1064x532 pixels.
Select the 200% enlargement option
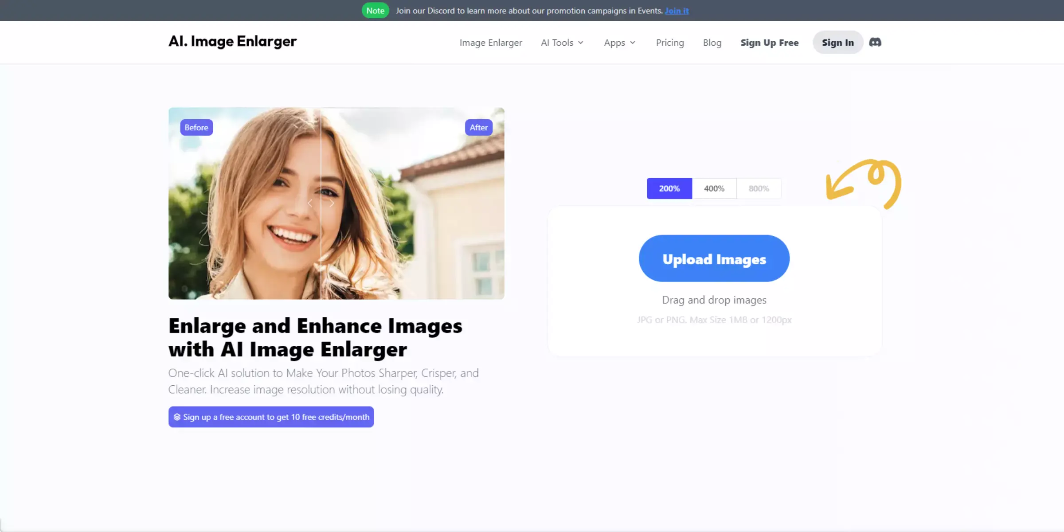tap(669, 188)
